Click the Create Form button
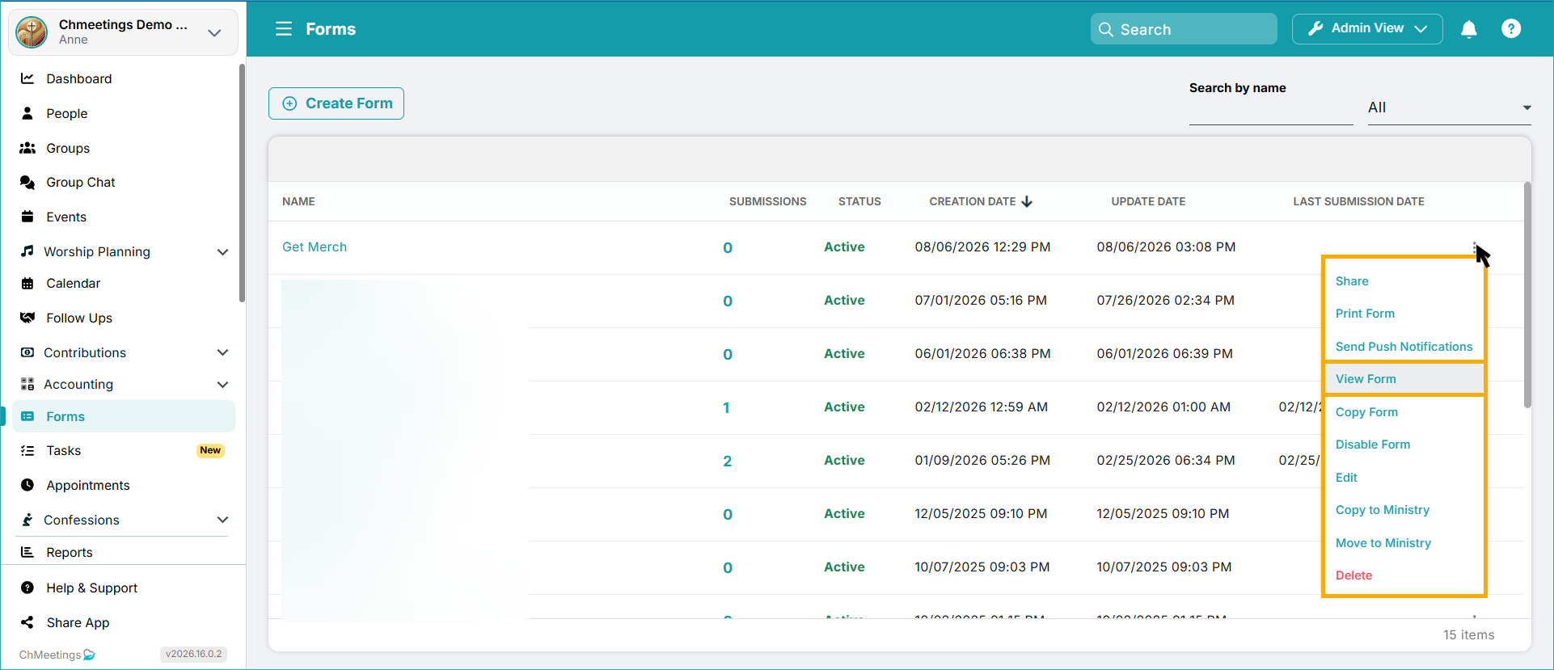The image size is (1554, 670). [x=336, y=103]
